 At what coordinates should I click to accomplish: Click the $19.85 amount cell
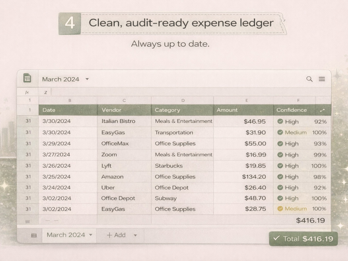[244, 166]
